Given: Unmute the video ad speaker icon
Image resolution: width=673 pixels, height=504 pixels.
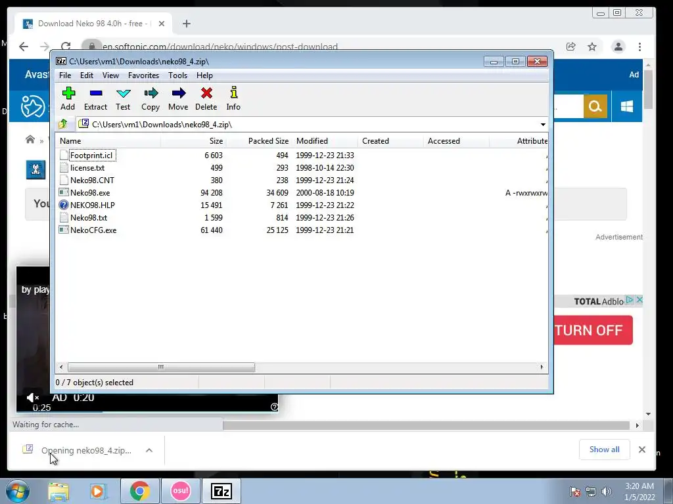Looking at the screenshot, I should click(32, 398).
